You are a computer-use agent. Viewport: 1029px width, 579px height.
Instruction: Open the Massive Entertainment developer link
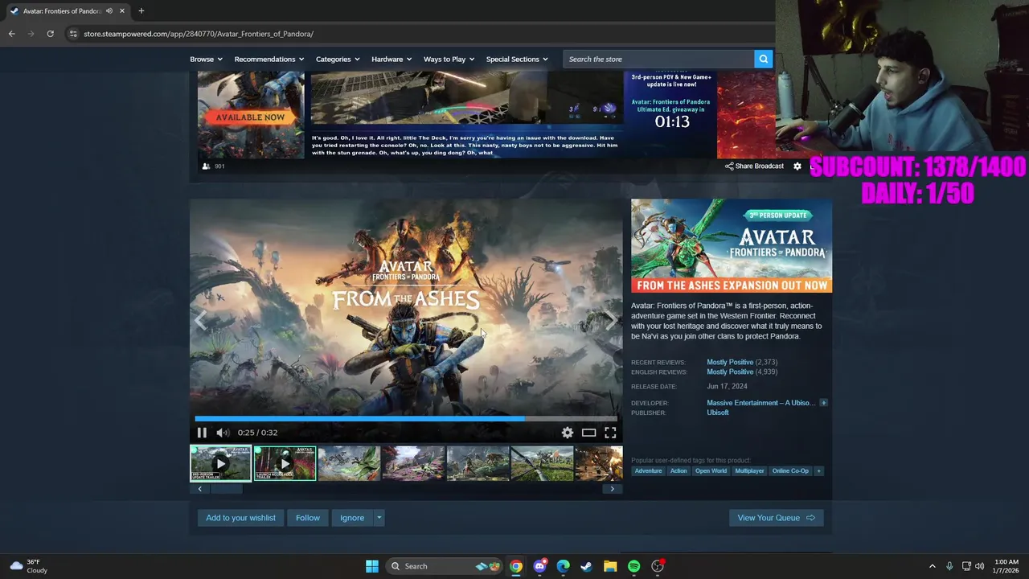point(760,403)
